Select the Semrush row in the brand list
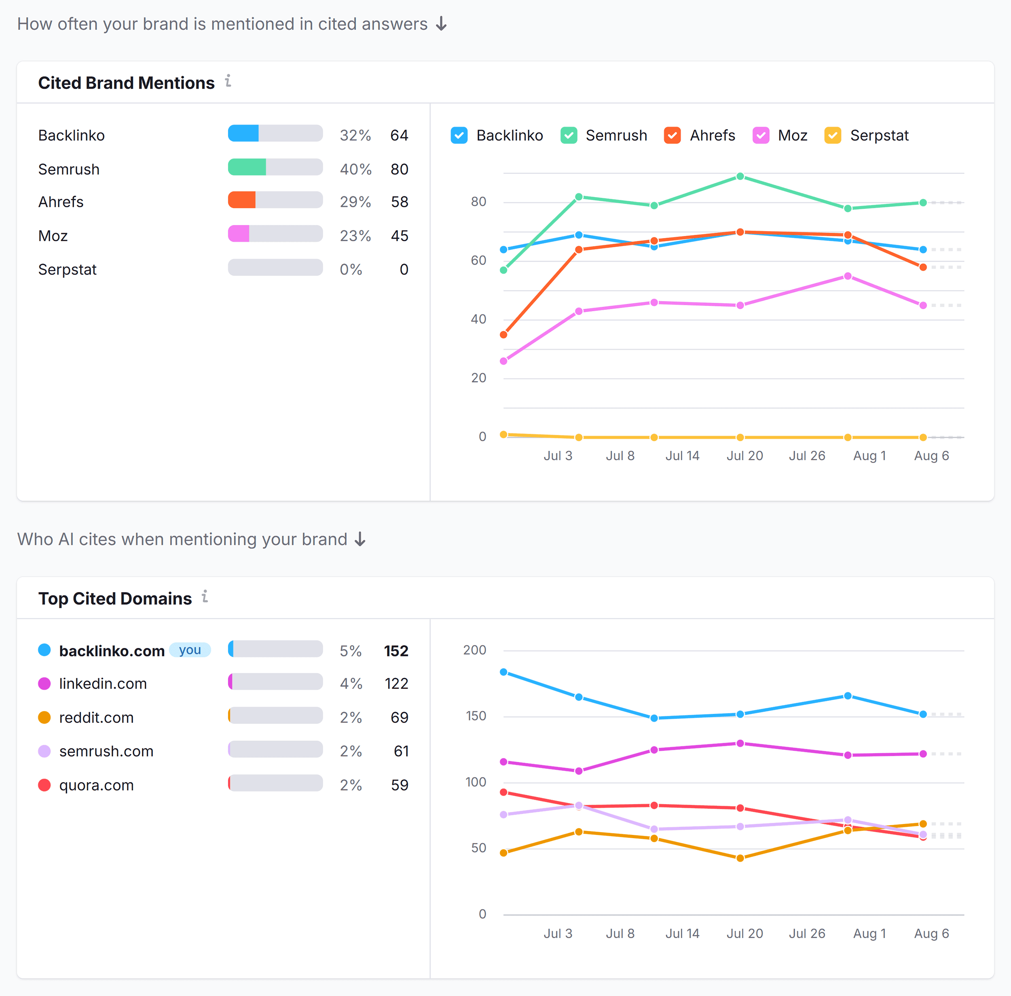1011x996 pixels. coord(68,168)
